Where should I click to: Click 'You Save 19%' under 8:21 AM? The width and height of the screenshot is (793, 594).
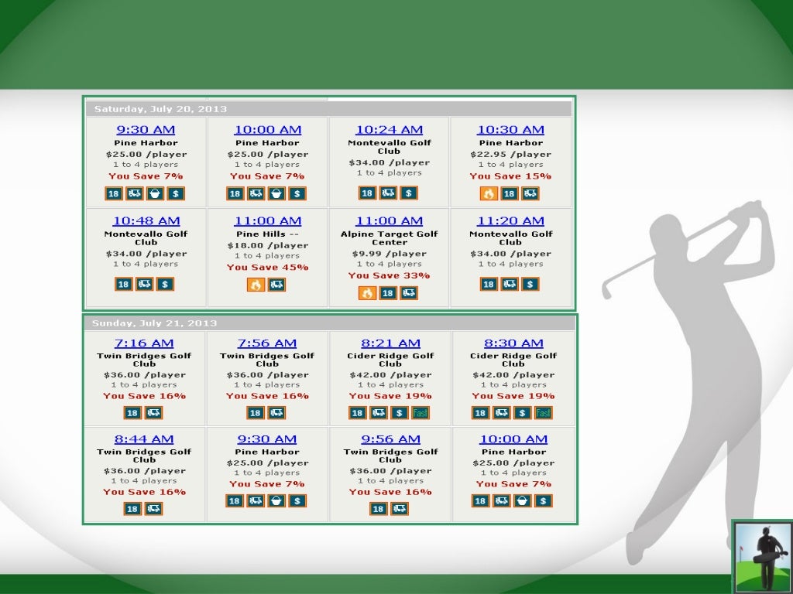(390, 396)
